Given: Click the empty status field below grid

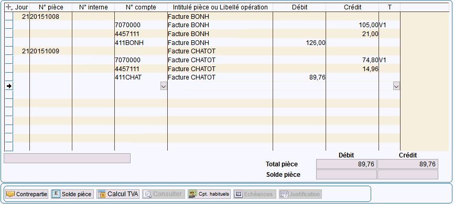Looking at the screenshot, I should click(67, 158).
